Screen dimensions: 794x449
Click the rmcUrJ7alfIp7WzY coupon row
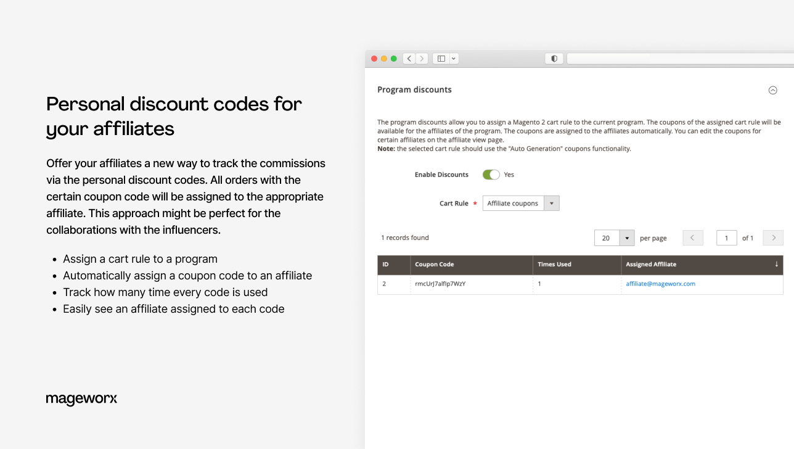click(x=440, y=284)
